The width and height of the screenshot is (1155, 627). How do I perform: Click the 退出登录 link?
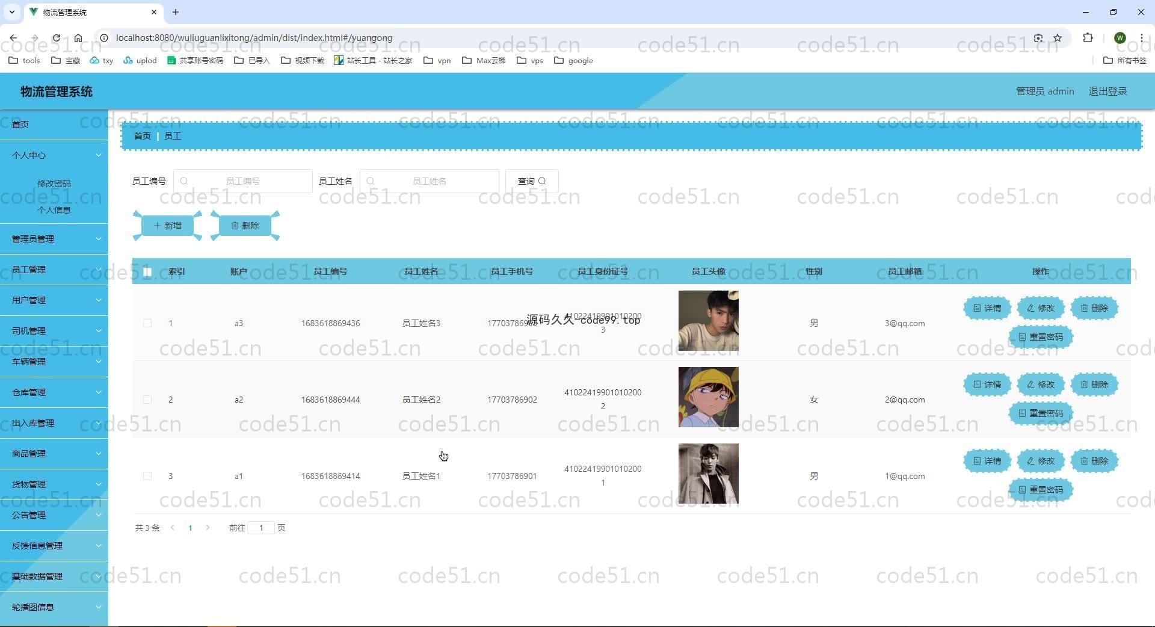[x=1107, y=91]
